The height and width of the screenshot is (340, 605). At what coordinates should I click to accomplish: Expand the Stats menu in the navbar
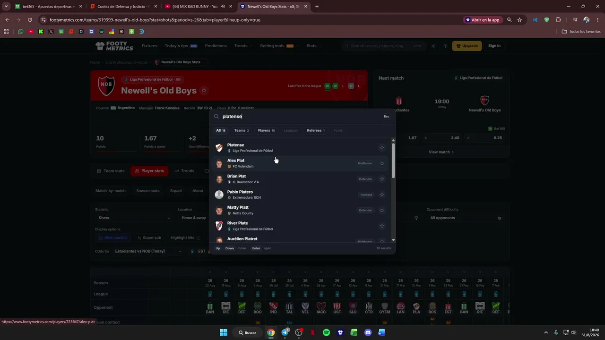pos(313,46)
